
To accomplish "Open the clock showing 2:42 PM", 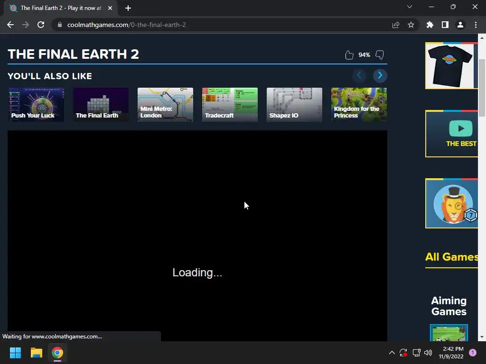I will pyautogui.click(x=451, y=353).
